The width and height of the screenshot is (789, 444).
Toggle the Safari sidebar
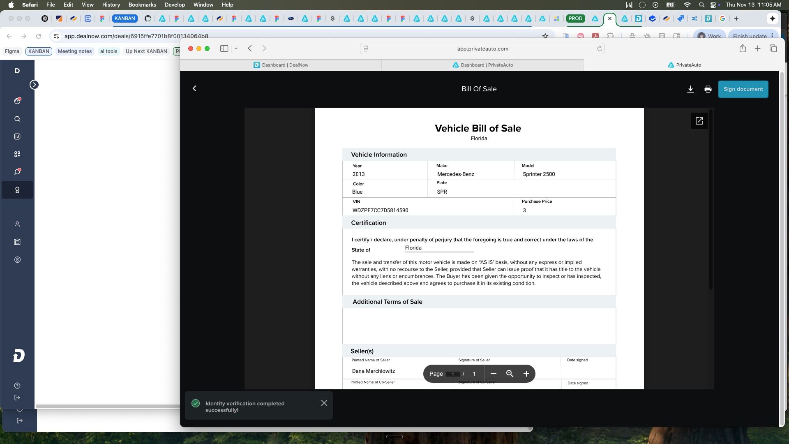click(x=224, y=49)
